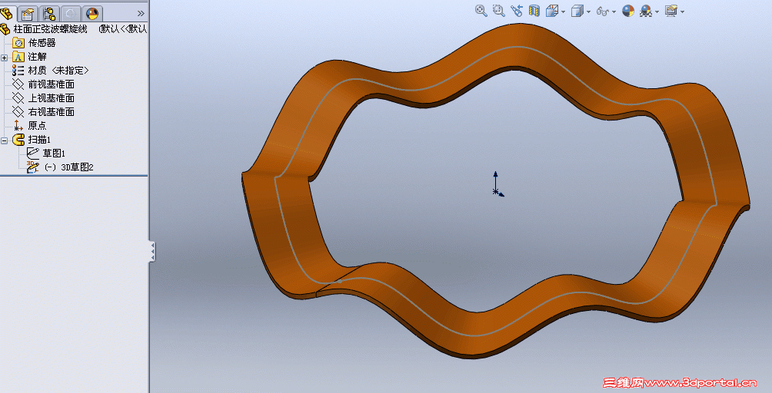
Task: Expand hidden manager tabs with double chevron
Action: point(141,13)
